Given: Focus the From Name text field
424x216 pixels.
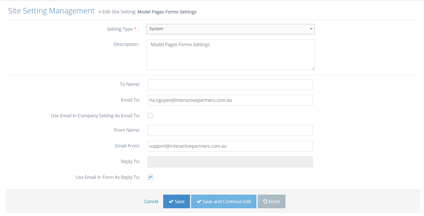Looking at the screenshot, I should pyautogui.click(x=230, y=130).
